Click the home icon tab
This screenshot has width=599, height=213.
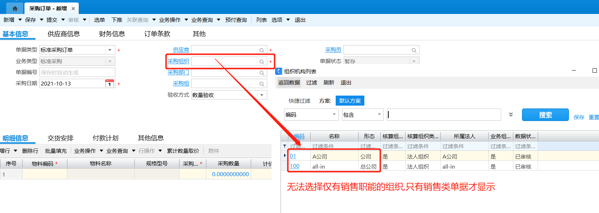pyautogui.click(x=15, y=8)
